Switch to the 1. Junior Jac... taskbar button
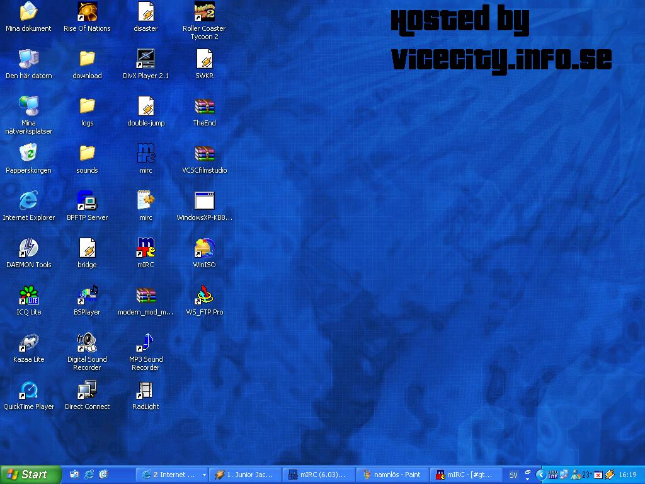This screenshot has width=645, height=484. [x=246, y=475]
